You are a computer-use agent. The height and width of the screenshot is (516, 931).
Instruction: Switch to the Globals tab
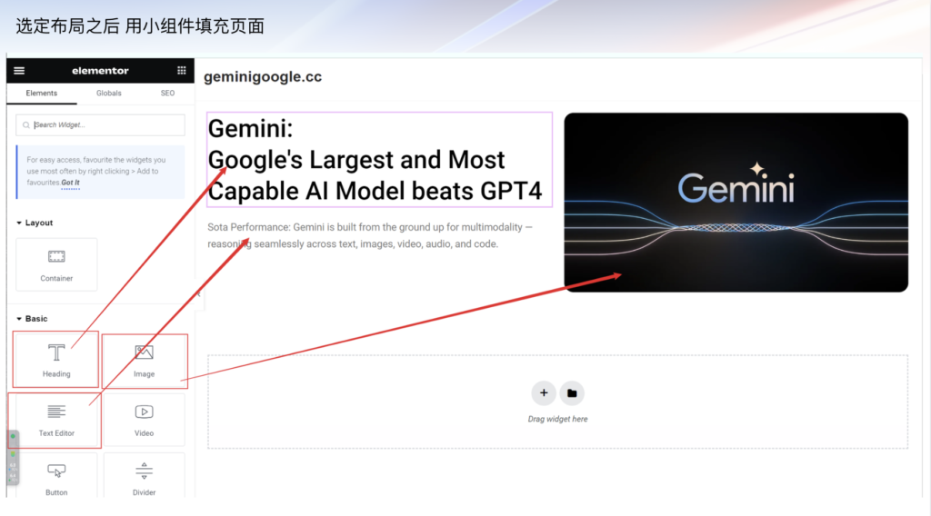tap(109, 94)
